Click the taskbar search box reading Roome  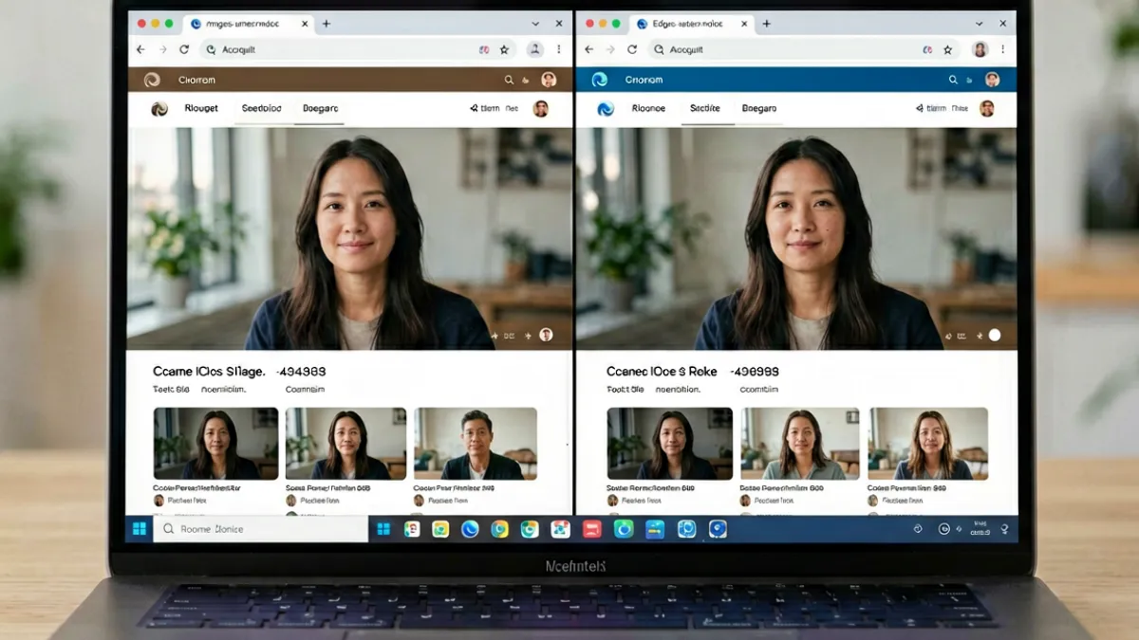261,529
